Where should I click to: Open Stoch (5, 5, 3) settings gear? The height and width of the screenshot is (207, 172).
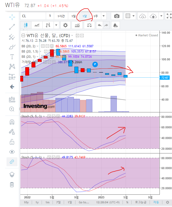54,116
